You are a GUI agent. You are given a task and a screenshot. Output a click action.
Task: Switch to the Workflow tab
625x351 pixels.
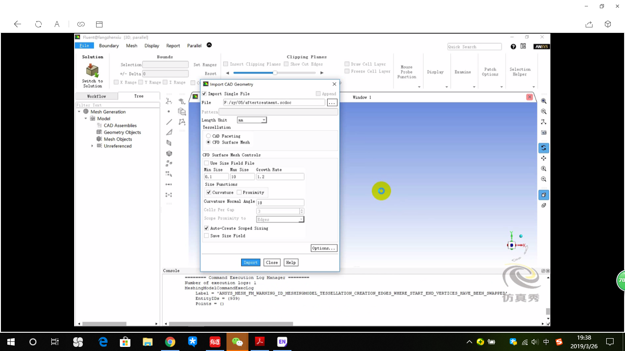pos(97,96)
